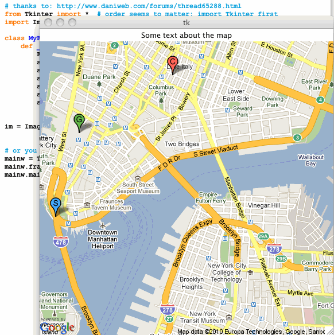
Task: Click the 'Brooklyn Queens Expy' road label
Action: pos(192,243)
